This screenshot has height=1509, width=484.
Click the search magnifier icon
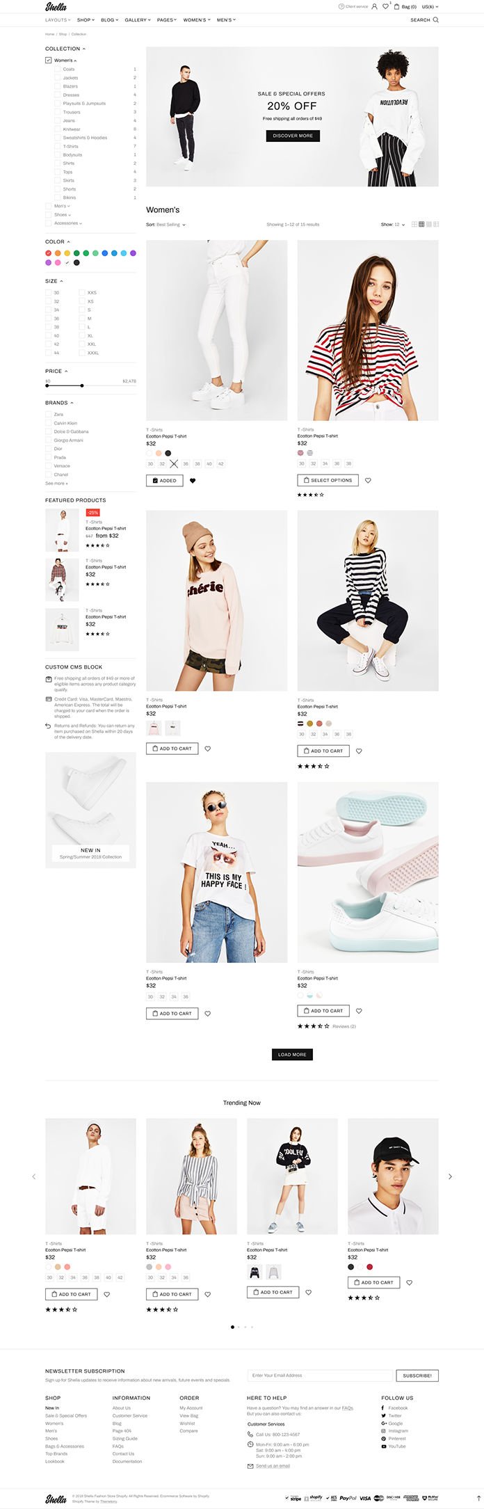[436, 20]
